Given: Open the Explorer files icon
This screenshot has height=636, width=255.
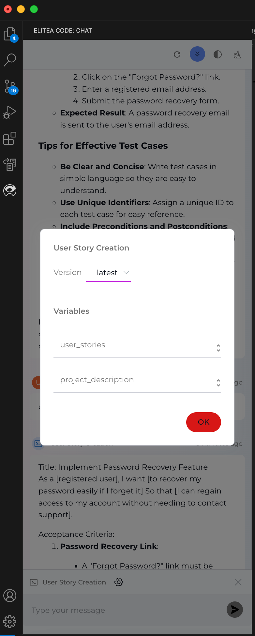Looking at the screenshot, I should (10, 34).
